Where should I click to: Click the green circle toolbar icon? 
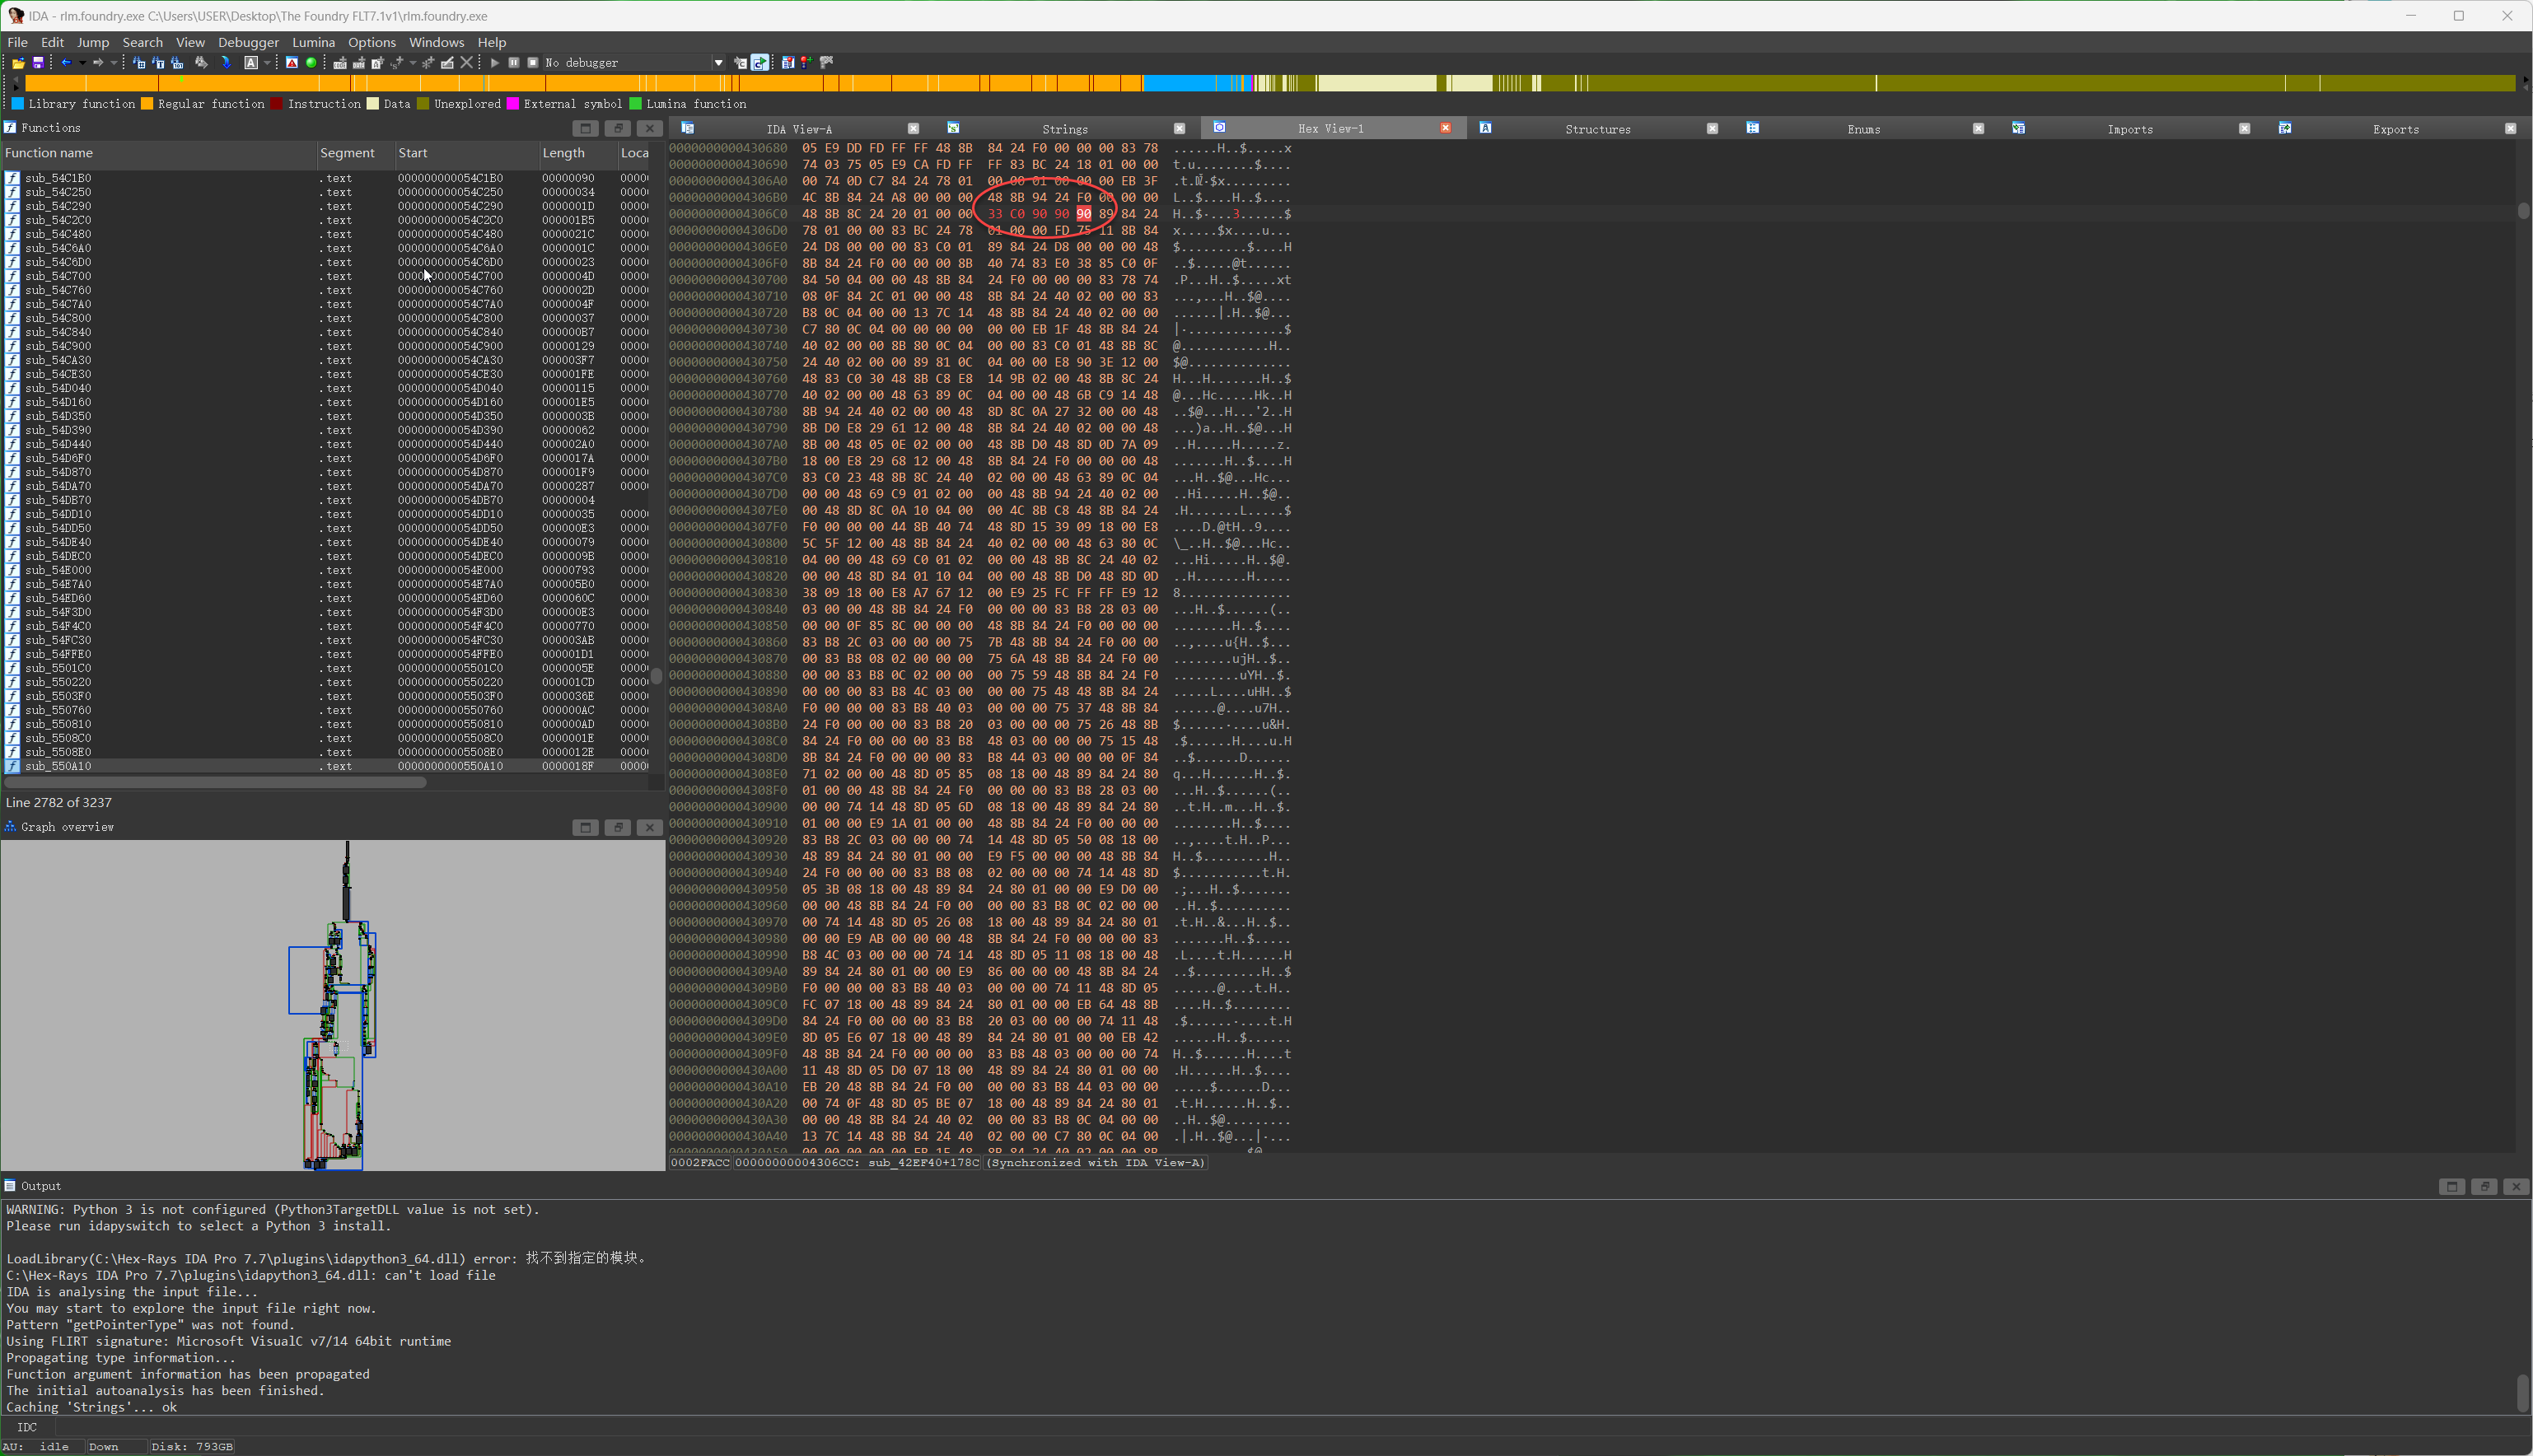click(311, 63)
